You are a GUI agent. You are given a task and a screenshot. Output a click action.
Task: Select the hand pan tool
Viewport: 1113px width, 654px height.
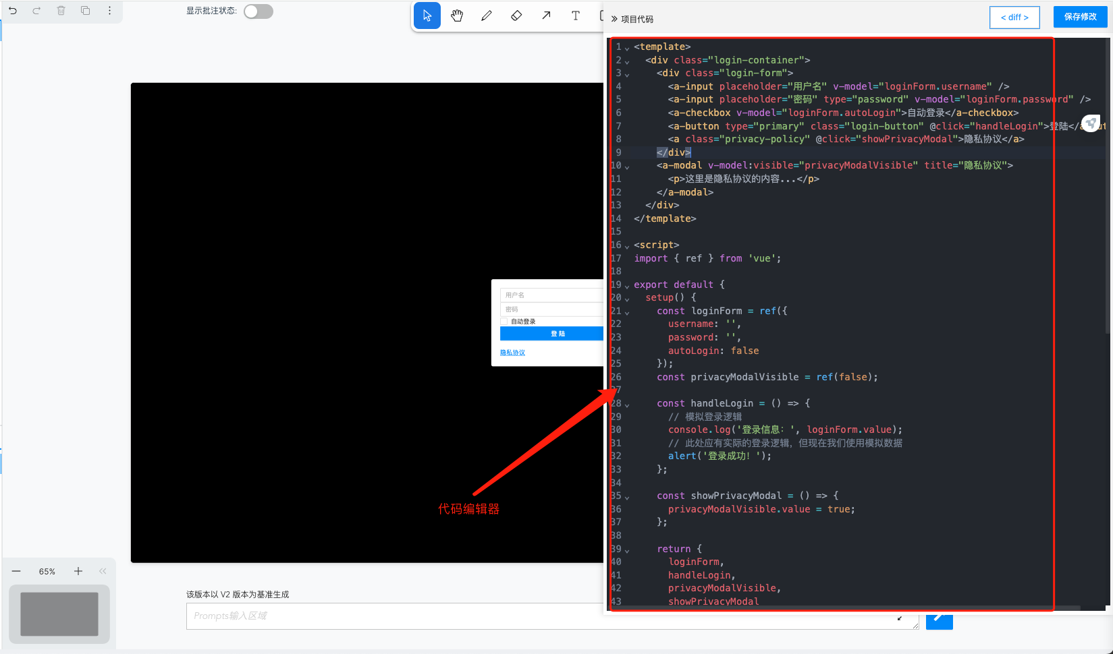pos(457,16)
